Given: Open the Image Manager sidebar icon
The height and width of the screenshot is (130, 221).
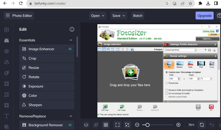Looking at the screenshot, I should pyautogui.click(x=7, y=30).
